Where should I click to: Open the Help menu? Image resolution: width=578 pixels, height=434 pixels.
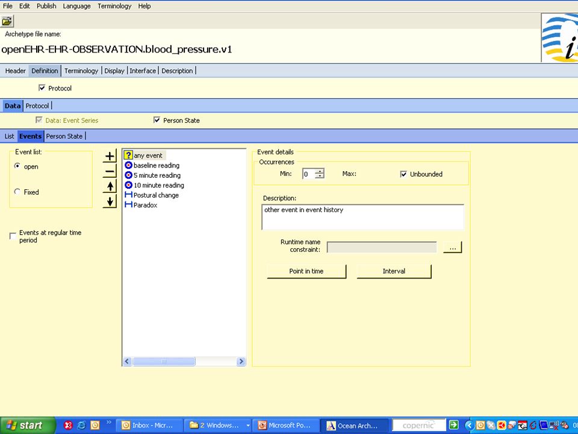click(x=144, y=6)
